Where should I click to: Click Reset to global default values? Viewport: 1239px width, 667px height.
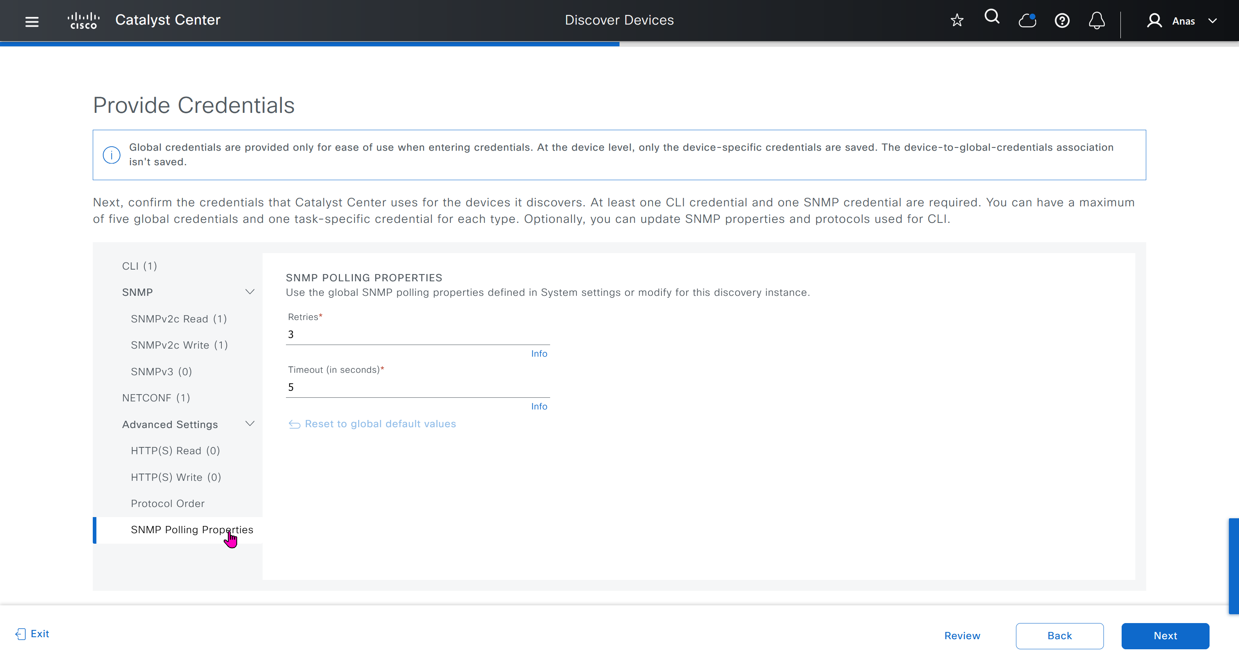pos(380,424)
